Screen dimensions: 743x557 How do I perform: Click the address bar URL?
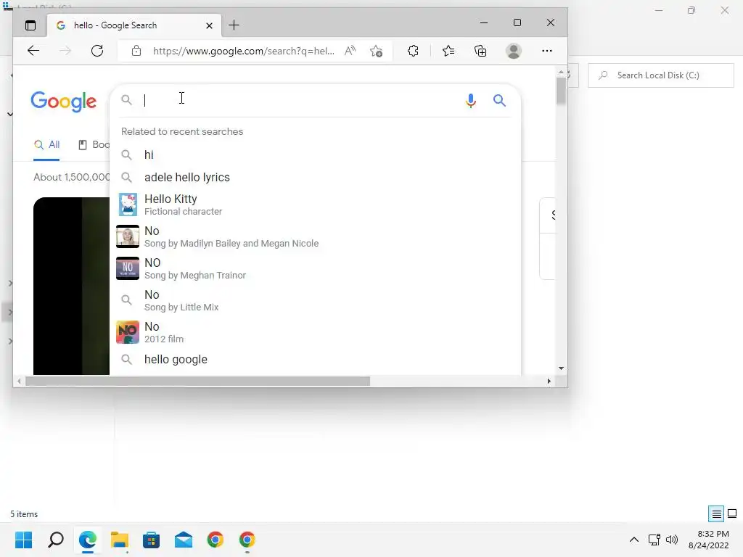tap(244, 51)
